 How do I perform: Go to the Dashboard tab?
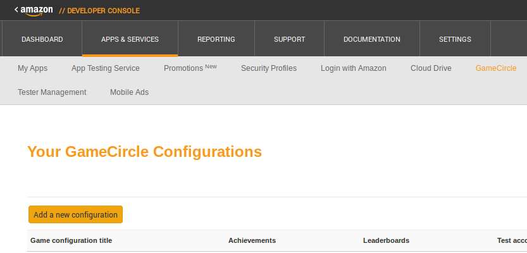42,39
